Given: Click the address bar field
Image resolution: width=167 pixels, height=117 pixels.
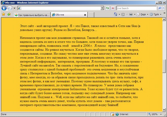Looking at the screenshot, I should point(59,8).
